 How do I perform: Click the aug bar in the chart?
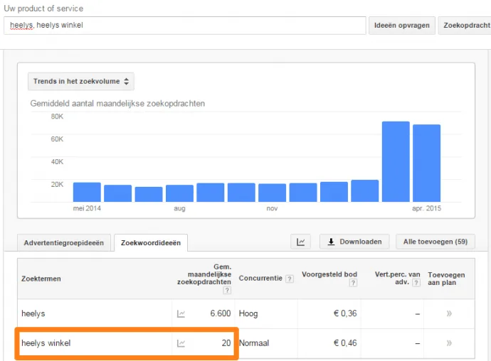[x=179, y=193]
